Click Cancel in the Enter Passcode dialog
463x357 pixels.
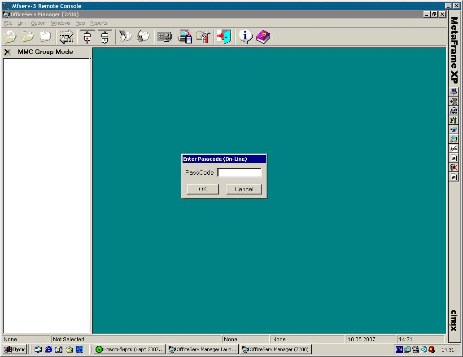click(x=244, y=189)
